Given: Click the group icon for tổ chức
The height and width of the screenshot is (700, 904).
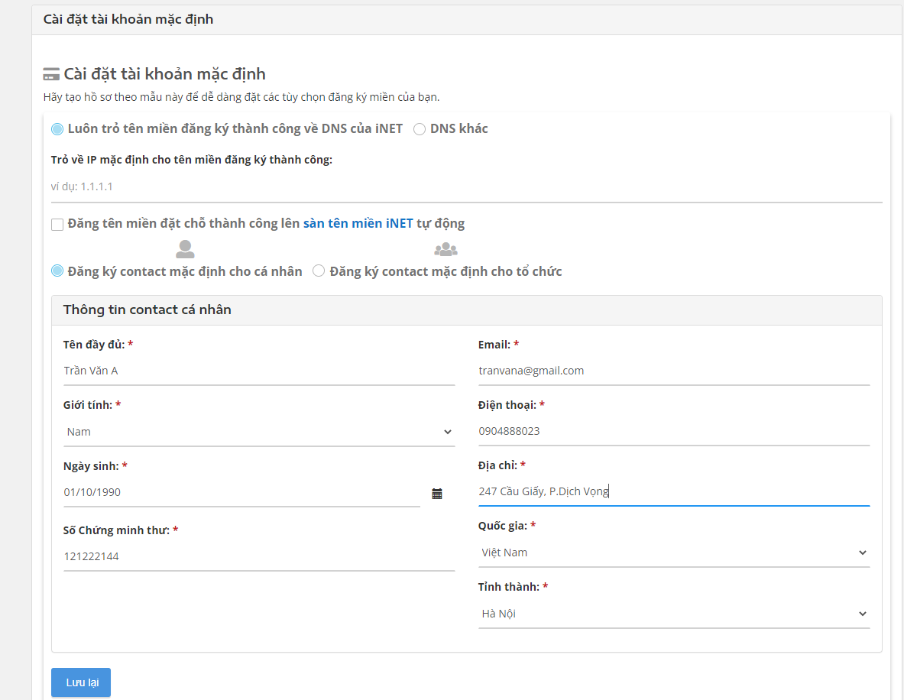Looking at the screenshot, I should click(x=446, y=249).
